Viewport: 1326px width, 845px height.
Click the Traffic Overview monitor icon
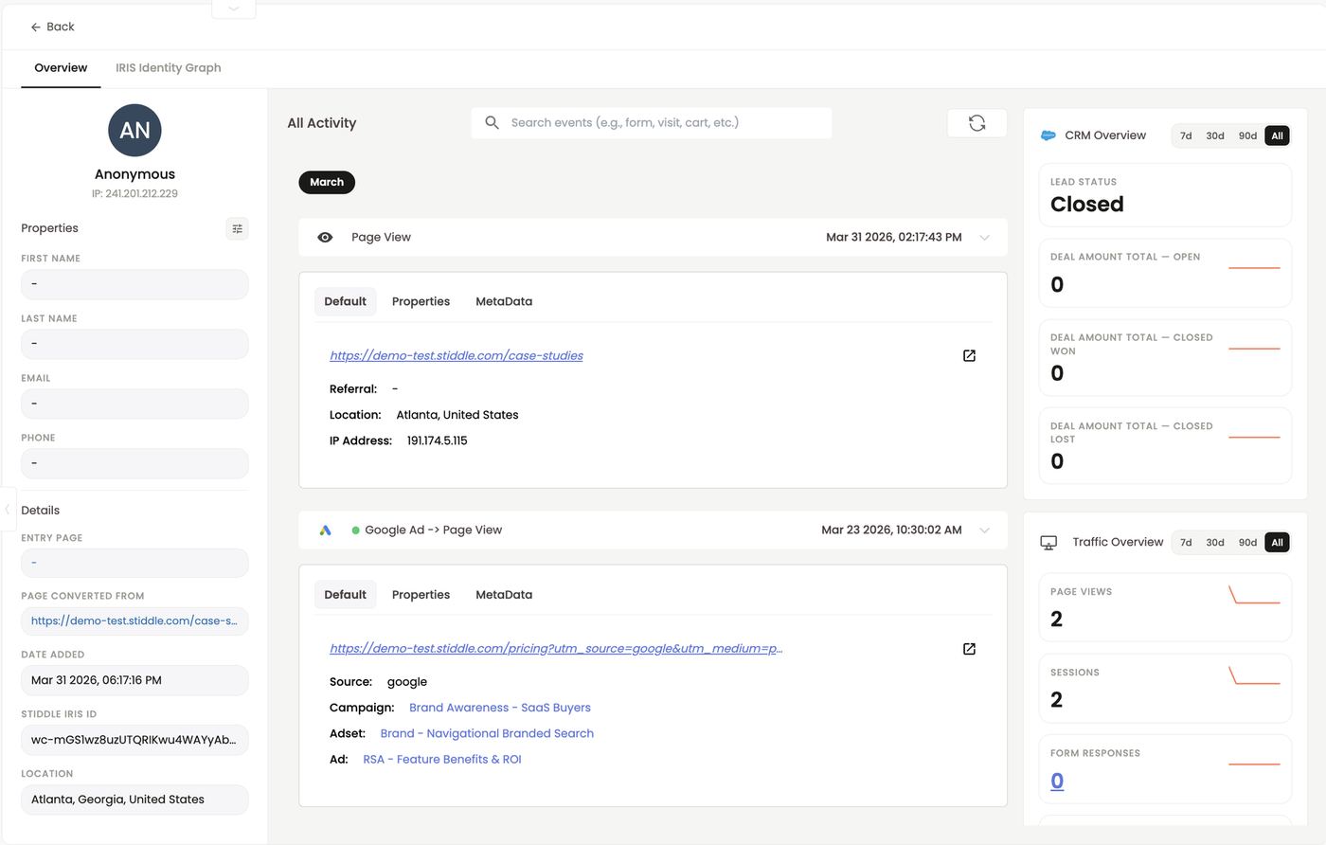click(1048, 543)
